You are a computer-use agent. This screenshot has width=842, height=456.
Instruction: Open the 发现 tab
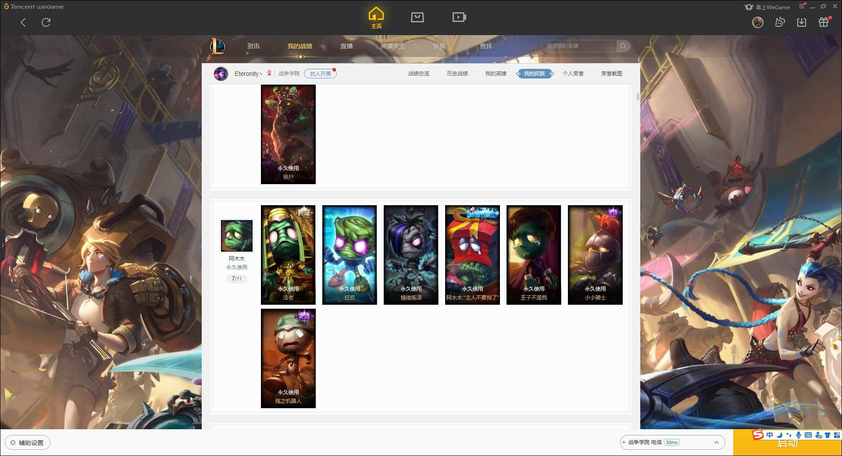pyautogui.click(x=439, y=46)
